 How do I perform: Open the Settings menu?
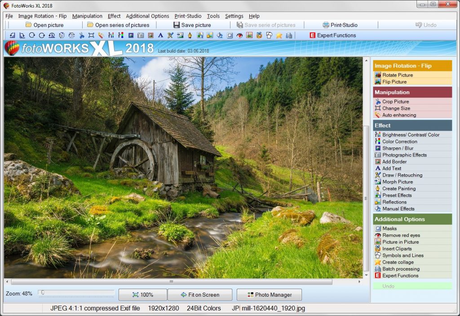(x=234, y=16)
